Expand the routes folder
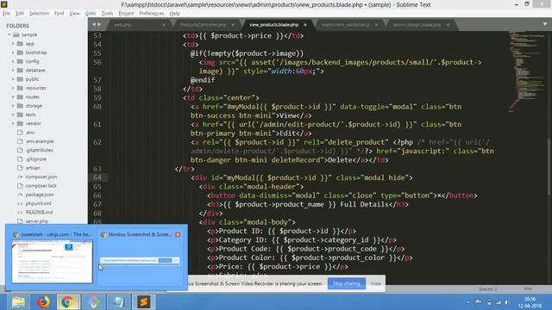The image size is (552, 310). point(14,96)
